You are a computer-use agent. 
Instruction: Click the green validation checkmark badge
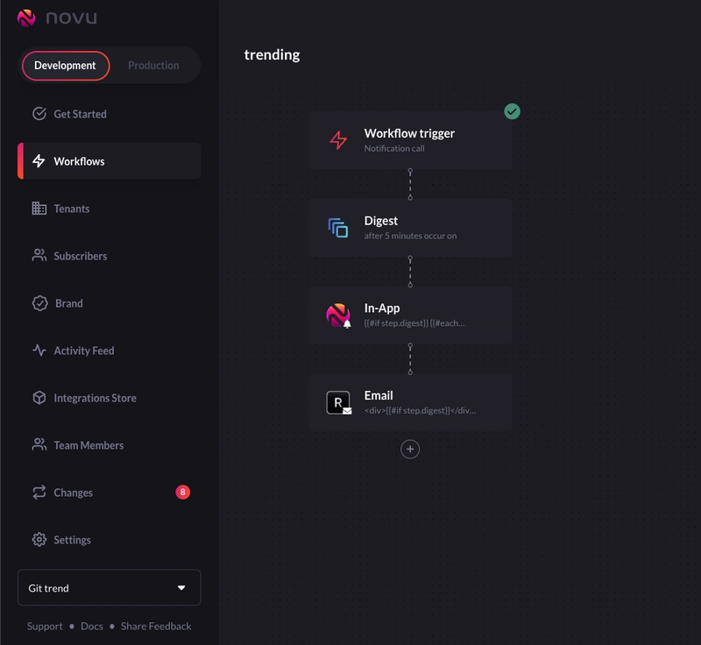[512, 111]
